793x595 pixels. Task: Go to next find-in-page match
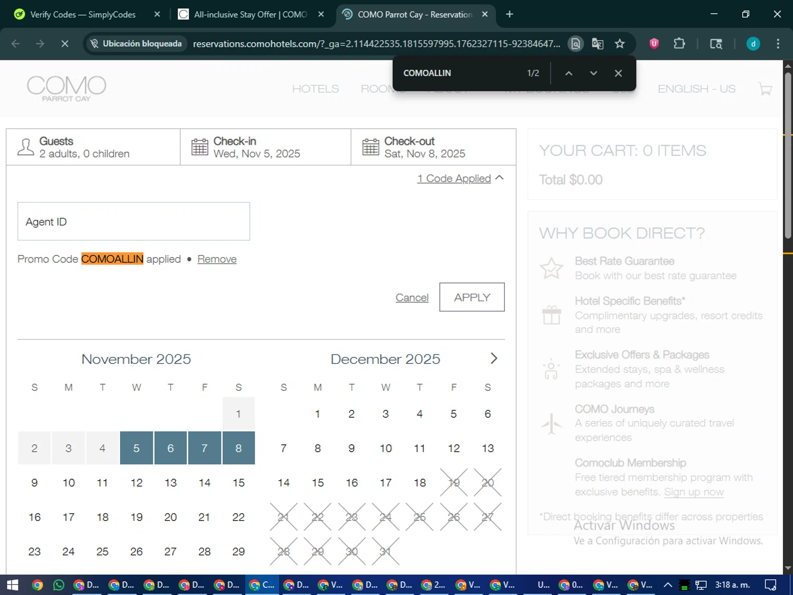(x=593, y=73)
